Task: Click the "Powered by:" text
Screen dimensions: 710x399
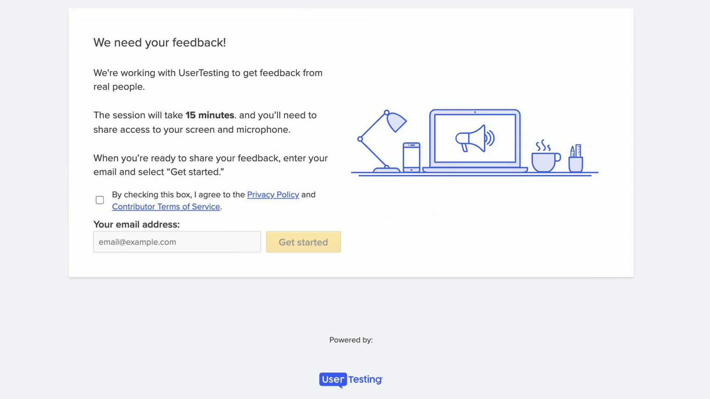Action: tap(351, 340)
